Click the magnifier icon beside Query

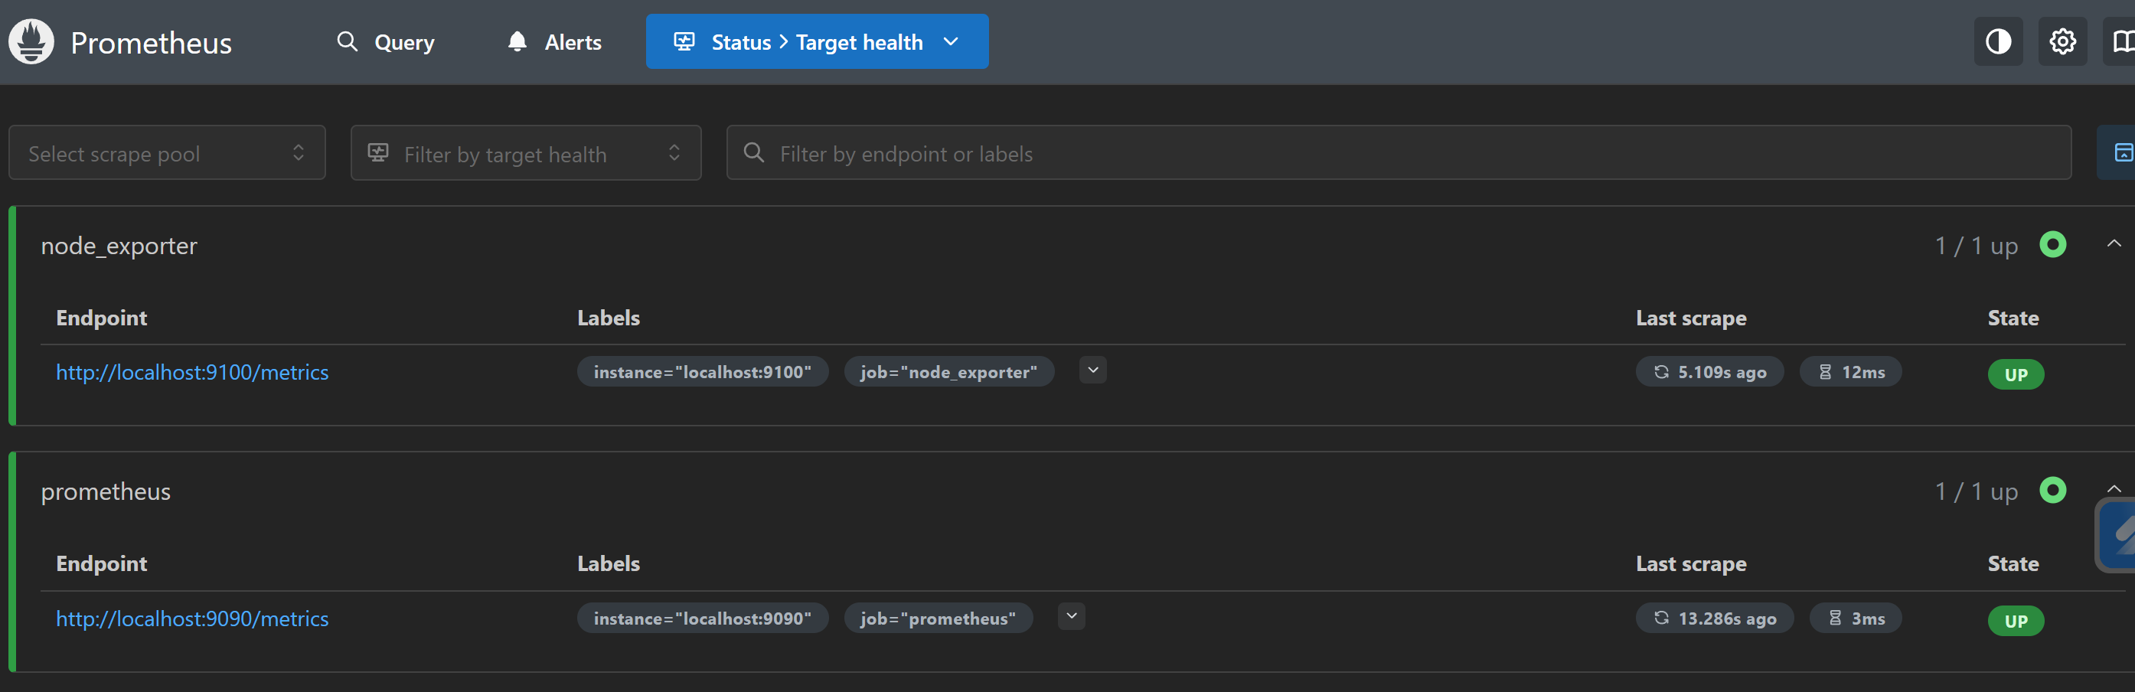[348, 41]
